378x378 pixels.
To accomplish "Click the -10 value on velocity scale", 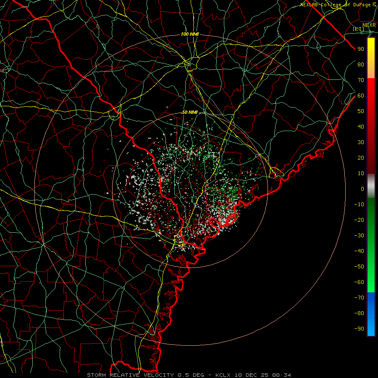I will 359,205.
